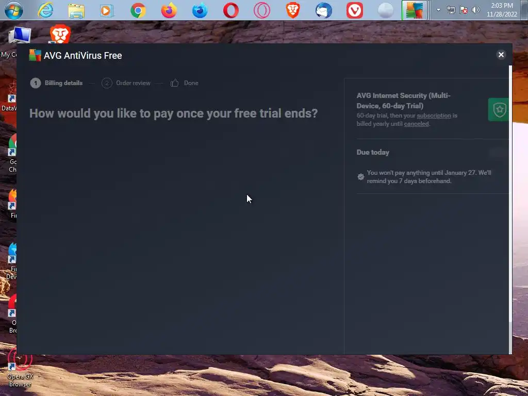Open Action Center flag tray icon
Viewport: 528px width, 396px height.
point(464,10)
